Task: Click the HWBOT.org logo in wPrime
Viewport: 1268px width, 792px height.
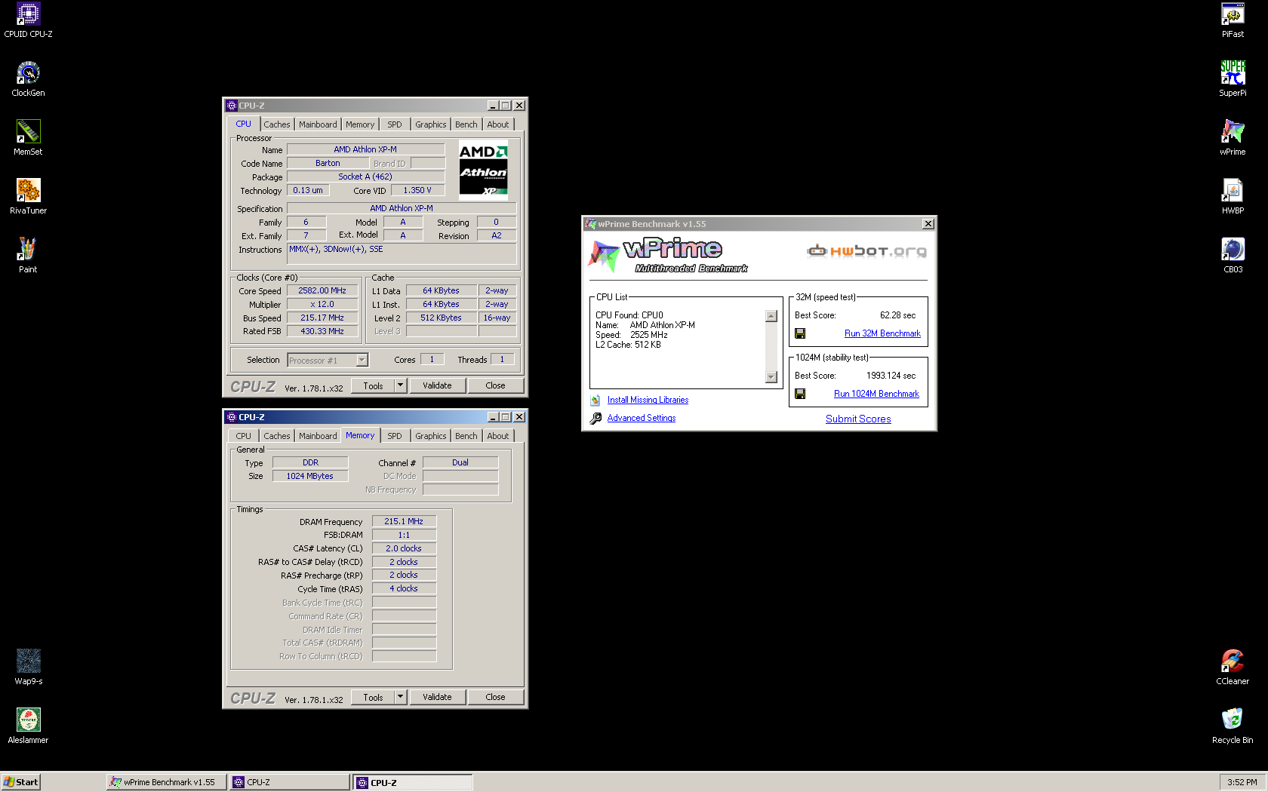Action: 866,251
